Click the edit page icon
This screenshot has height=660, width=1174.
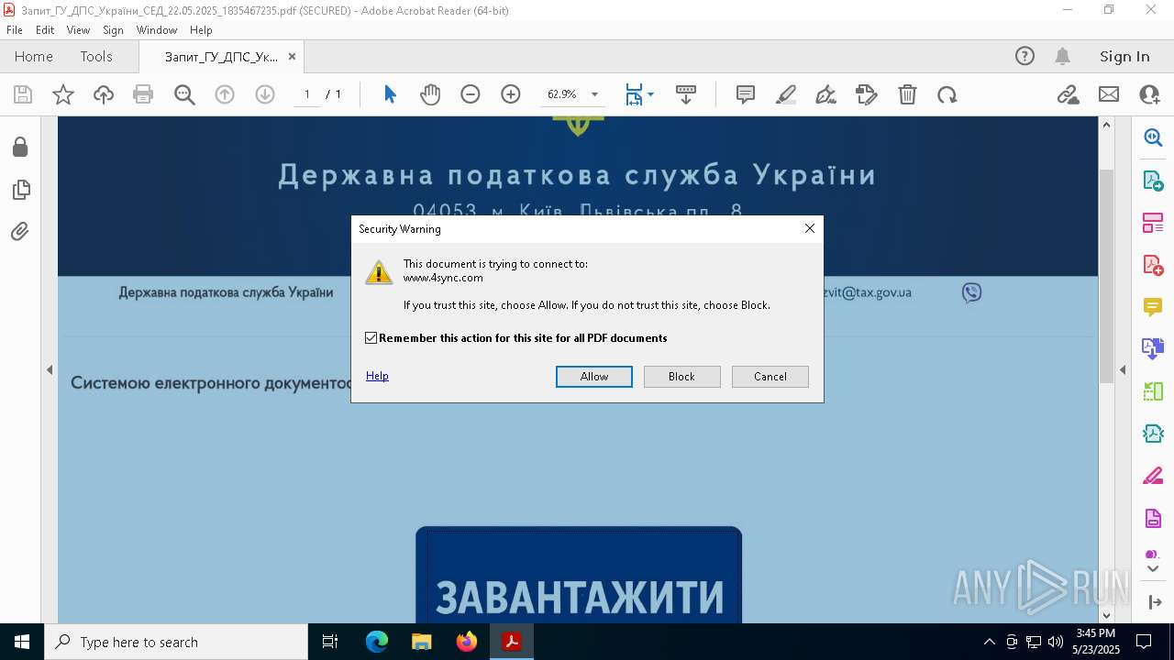(x=867, y=94)
